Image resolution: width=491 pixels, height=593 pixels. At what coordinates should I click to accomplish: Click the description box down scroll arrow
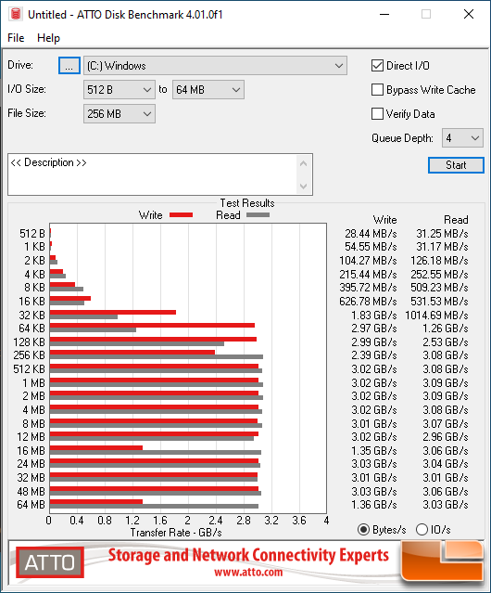(303, 186)
